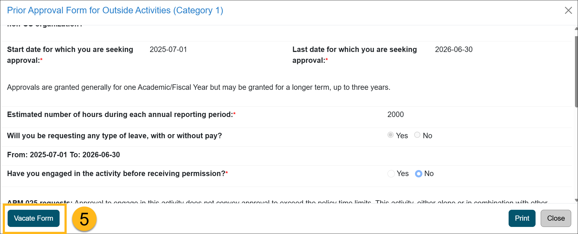
Task: Click the last date value 2026-06-30
Action: pos(454,50)
